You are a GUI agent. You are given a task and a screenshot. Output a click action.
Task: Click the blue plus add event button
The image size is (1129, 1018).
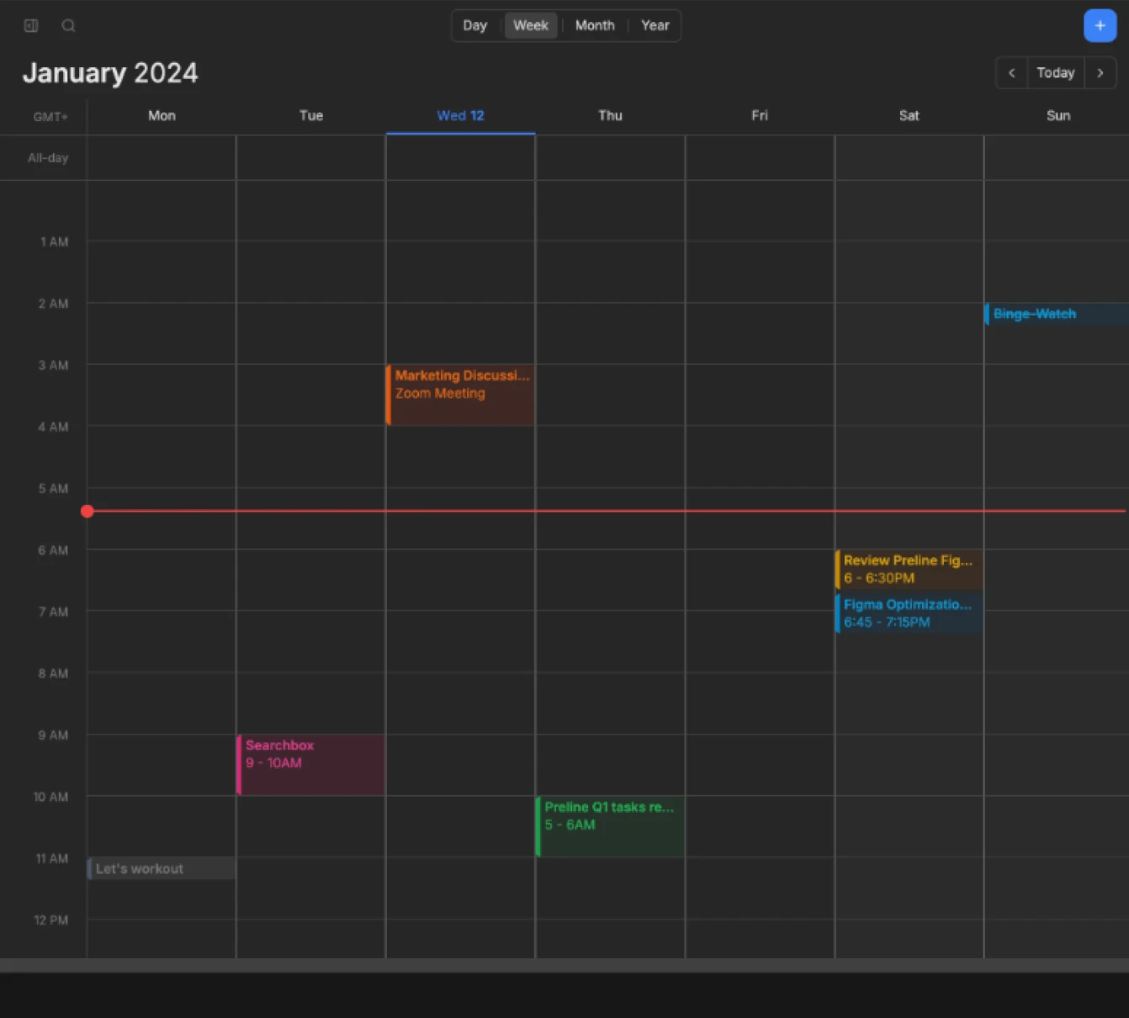(1099, 26)
